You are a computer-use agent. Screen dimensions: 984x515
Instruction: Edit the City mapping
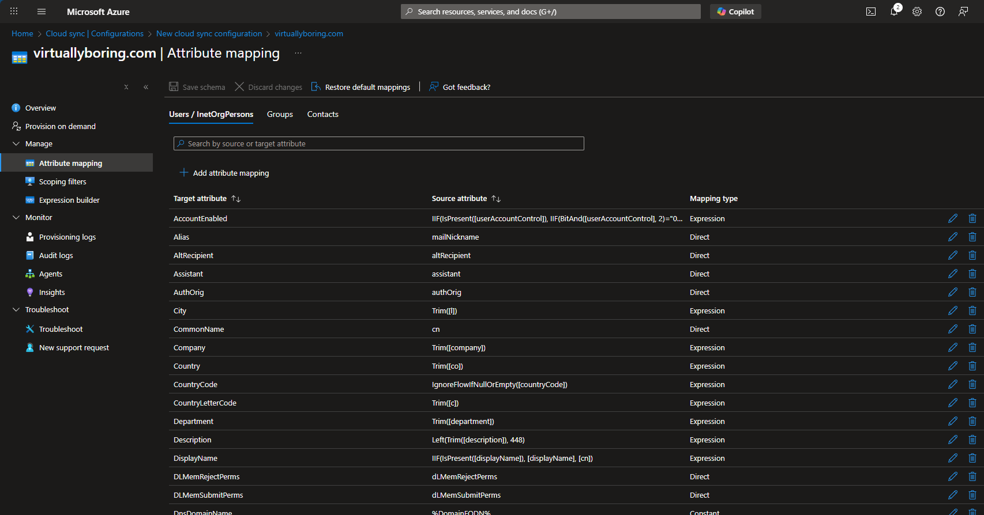[953, 310]
